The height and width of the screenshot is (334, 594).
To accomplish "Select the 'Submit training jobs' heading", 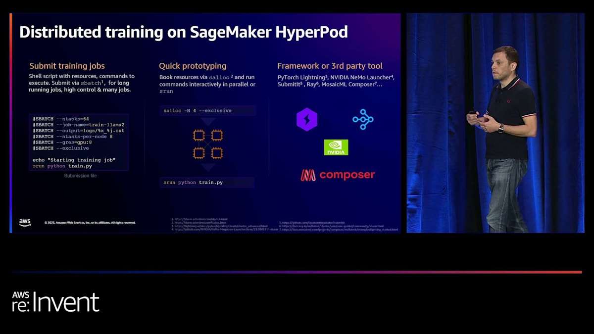I will pyautogui.click(x=67, y=66).
